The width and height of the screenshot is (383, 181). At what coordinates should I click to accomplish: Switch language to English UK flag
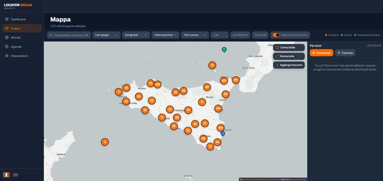pos(15,175)
